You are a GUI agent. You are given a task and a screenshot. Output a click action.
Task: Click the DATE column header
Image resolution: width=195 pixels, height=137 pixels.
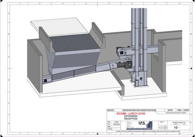pos(170,110)
